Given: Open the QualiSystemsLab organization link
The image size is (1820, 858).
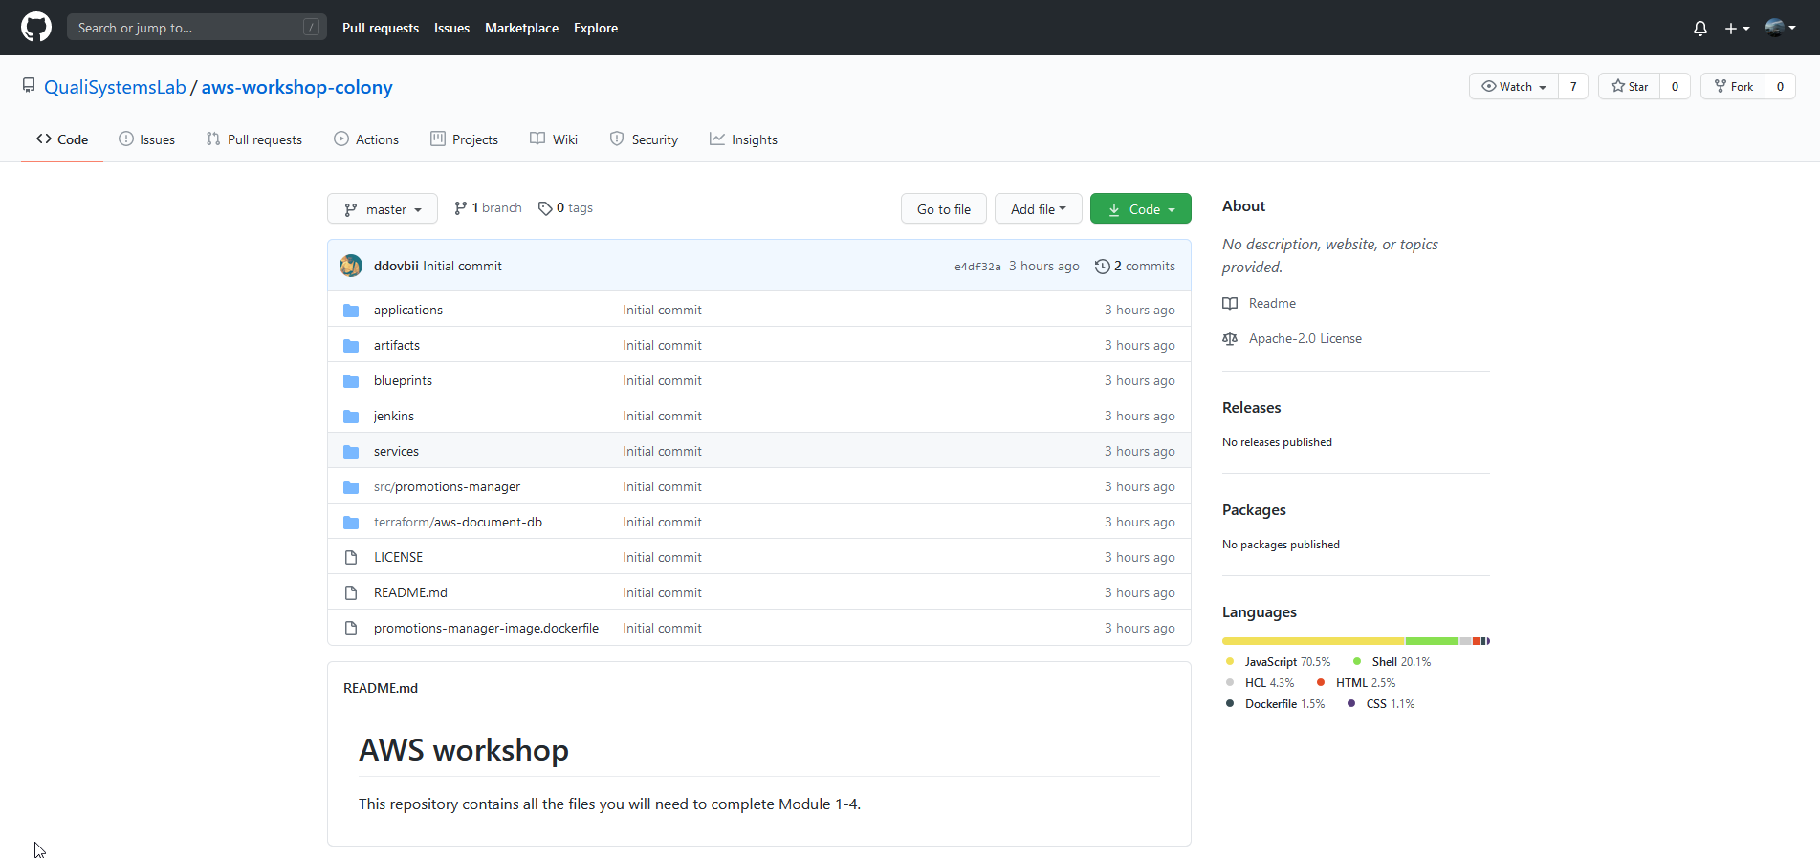Looking at the screenshot, I should point(115,87).
